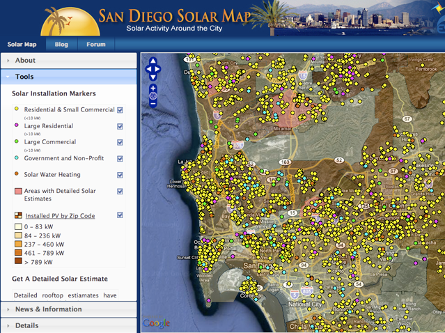Expand the News & Information panel

69,309
